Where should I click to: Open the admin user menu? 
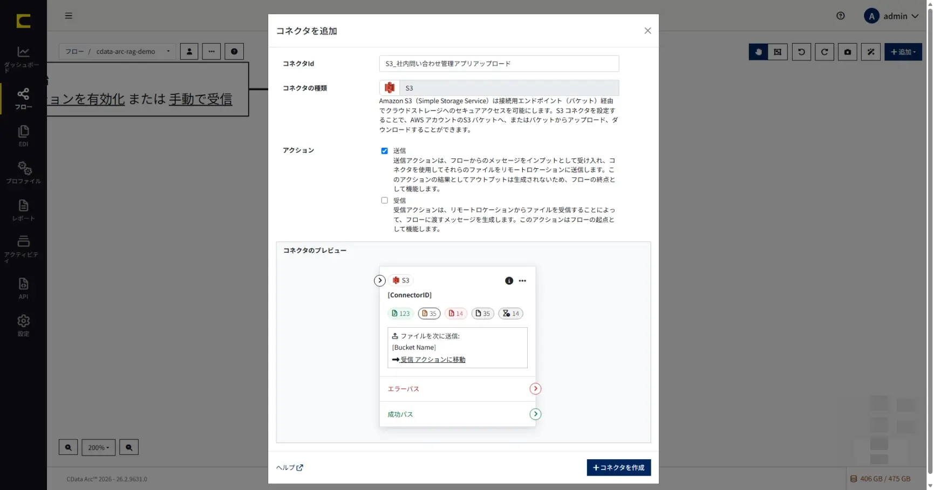pos(891,16)
